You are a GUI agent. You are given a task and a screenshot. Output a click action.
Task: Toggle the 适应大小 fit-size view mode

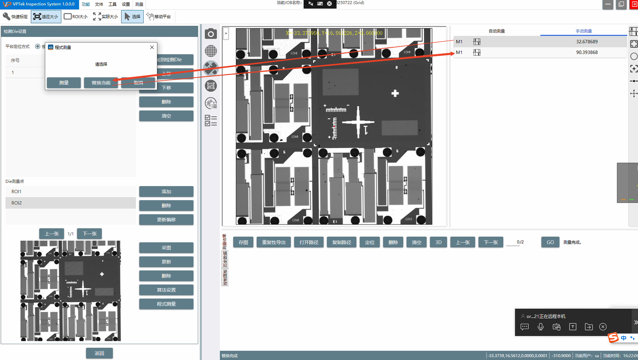coord(46,16)
